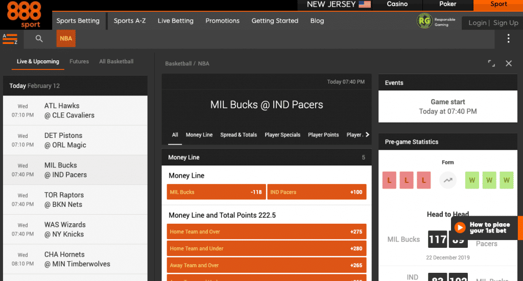Close the event panel with X
The width and height of the screenshot is (523, 281).
(509, 63)
